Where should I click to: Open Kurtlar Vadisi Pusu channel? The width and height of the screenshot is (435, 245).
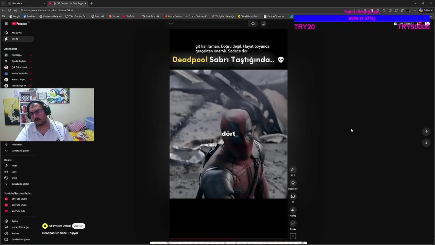[18, 73]
